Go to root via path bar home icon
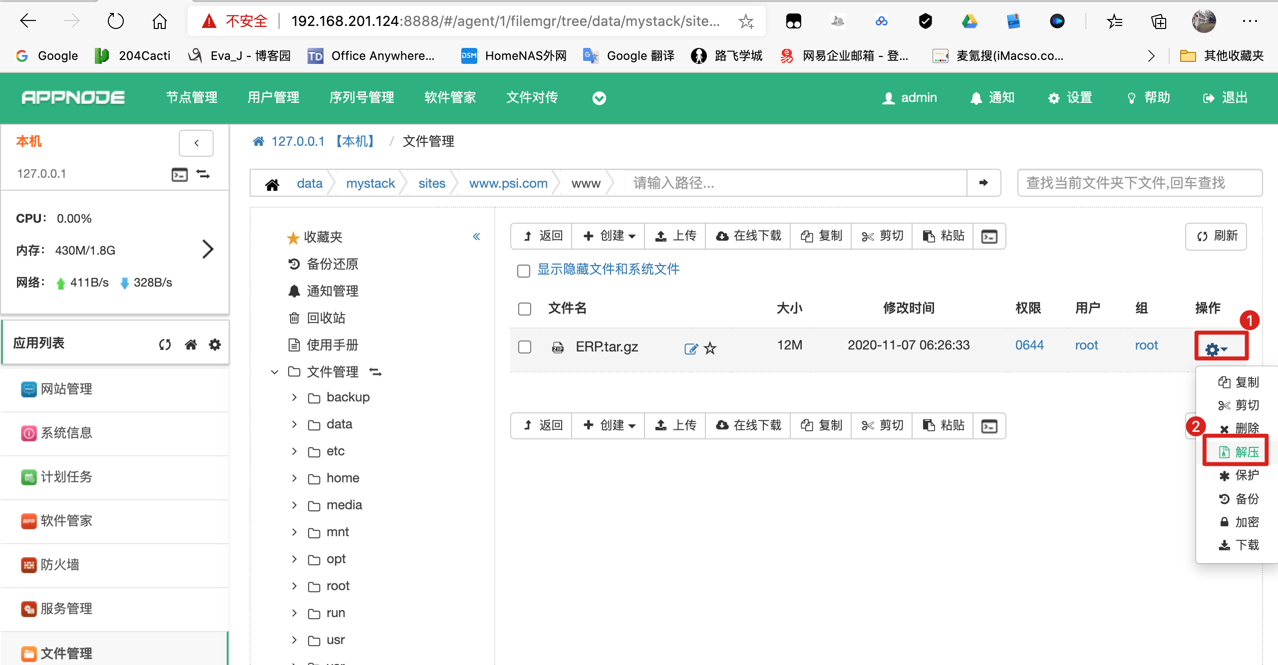 272,184
